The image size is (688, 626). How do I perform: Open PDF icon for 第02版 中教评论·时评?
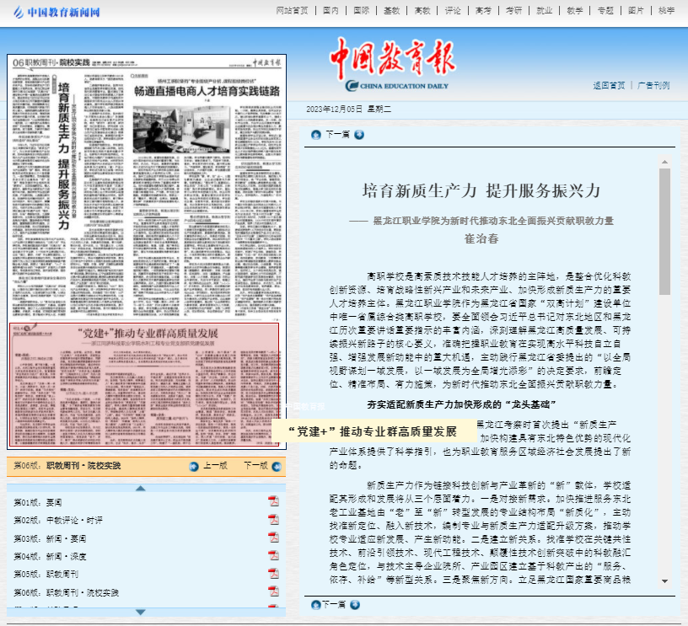point(272,520)
